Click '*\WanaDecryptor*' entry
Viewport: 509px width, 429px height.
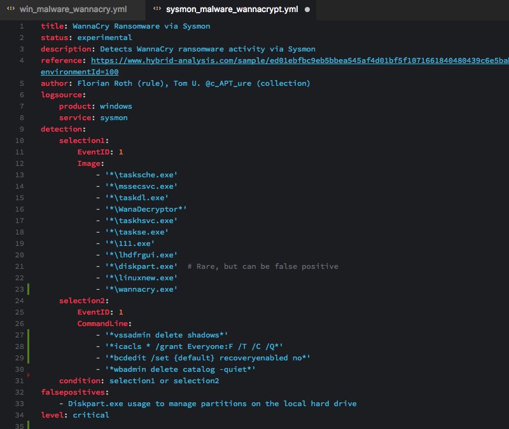(x=146, y=209)
